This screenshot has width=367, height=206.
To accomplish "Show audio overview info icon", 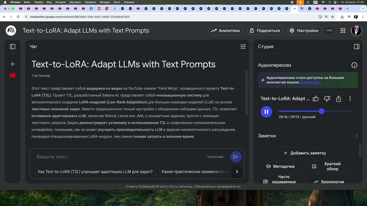I will pyautogui.click(x=354, y=65).
